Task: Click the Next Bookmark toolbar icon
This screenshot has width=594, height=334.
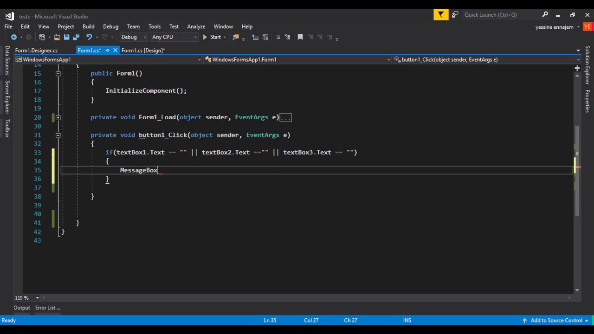Action: (320, 37)
